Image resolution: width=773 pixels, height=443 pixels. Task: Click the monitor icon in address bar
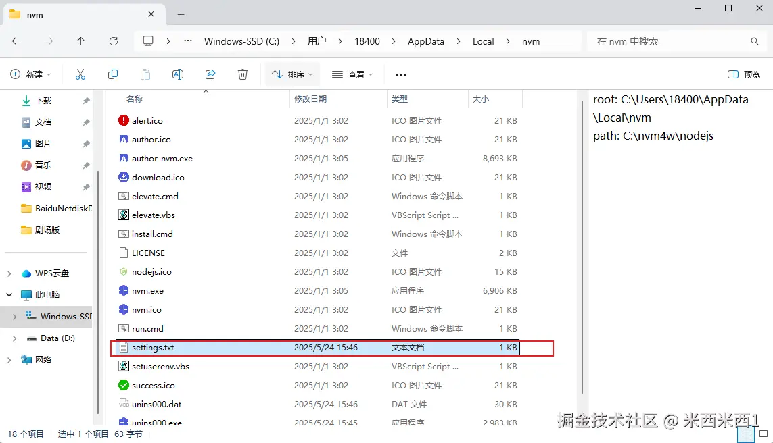148,41
